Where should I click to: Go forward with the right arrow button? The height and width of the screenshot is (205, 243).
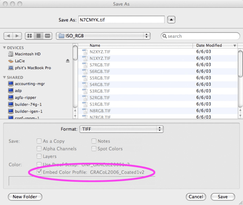pyautogui.click(x=17, y=36)
